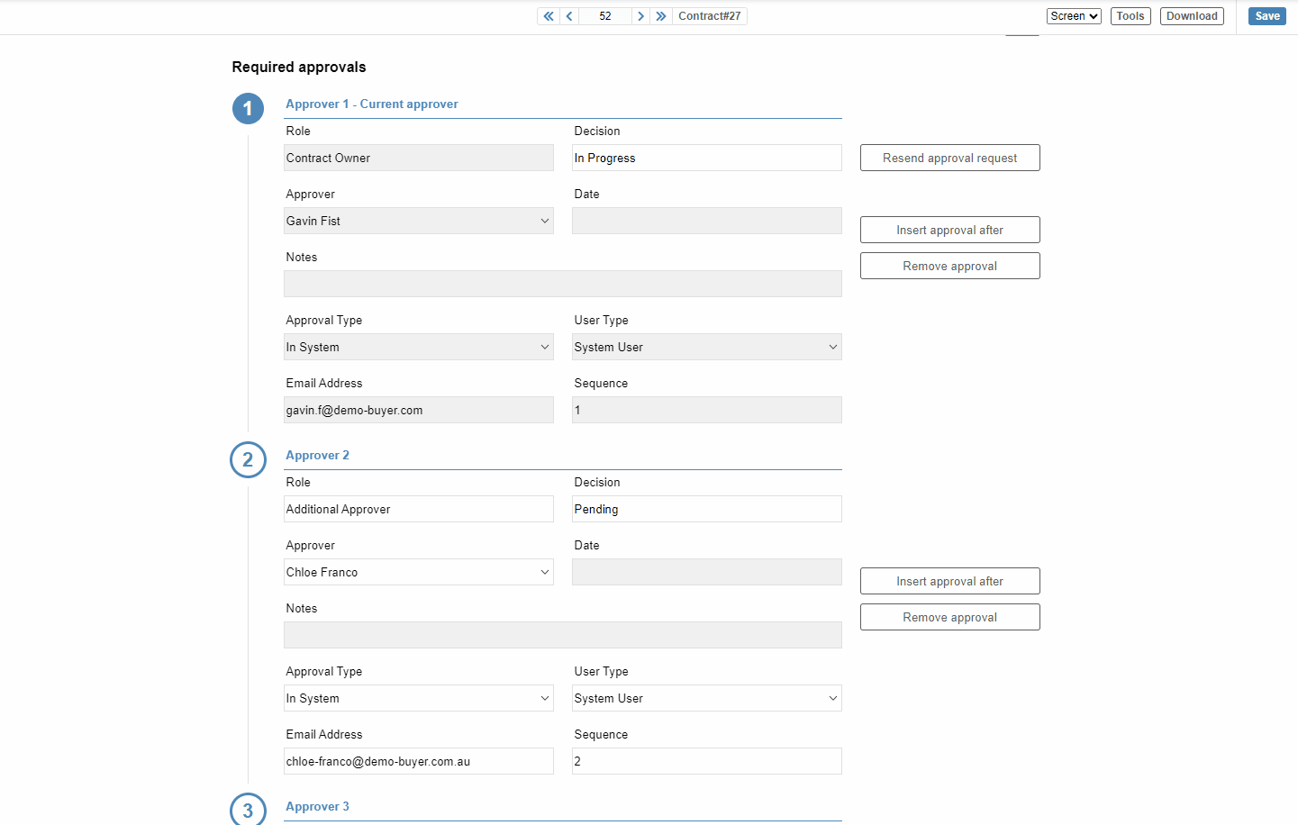Click Approver 2 Notes field
Screen dimensions: 1298x825
563,635
